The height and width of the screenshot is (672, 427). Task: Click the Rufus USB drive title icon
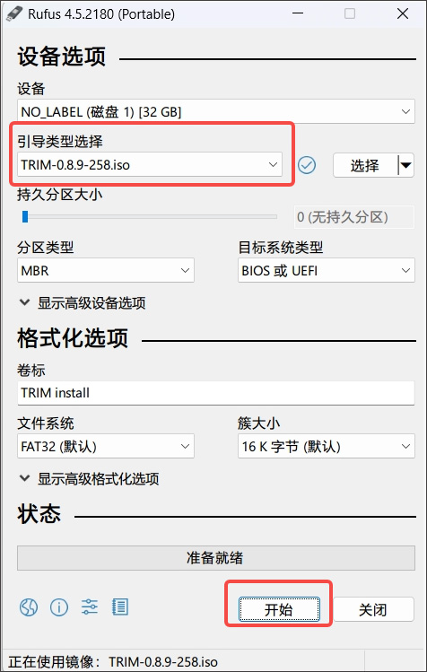(14, 14)
